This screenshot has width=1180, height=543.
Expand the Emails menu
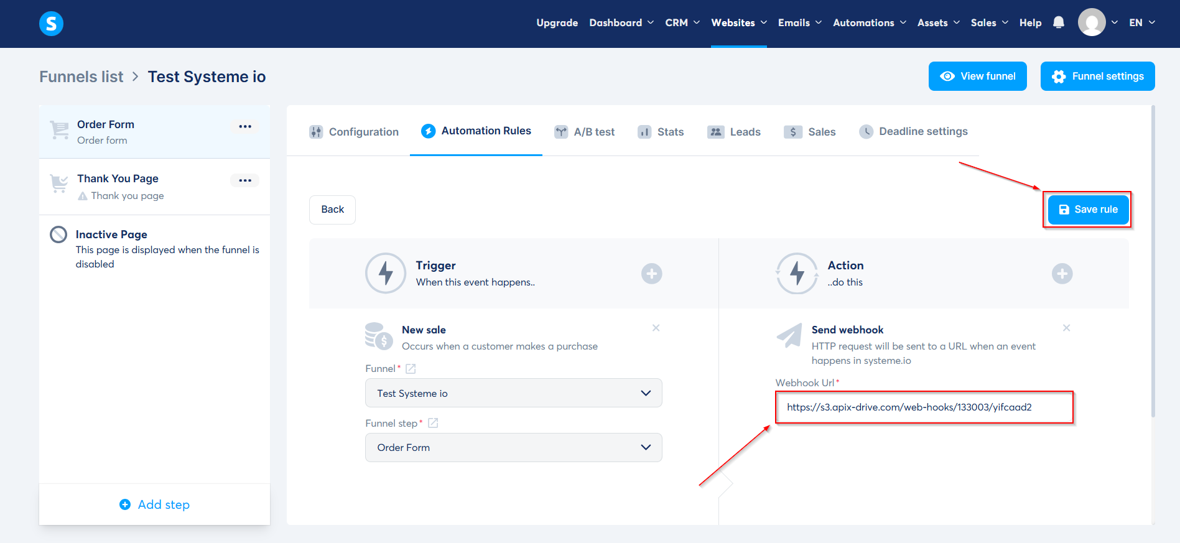click(800, 23)
